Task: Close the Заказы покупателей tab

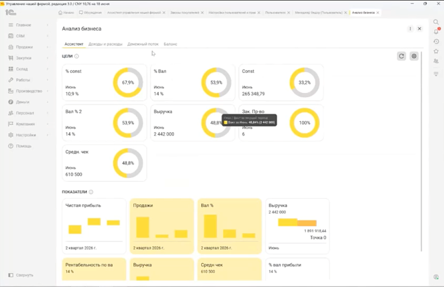Action: tap(202, 13)
